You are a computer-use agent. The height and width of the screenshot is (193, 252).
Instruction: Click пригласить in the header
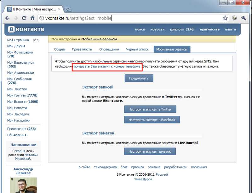210,29
